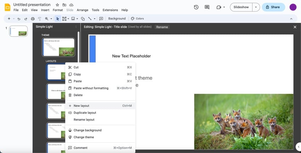Expand the zoom level dropdown

click(51, 19)
